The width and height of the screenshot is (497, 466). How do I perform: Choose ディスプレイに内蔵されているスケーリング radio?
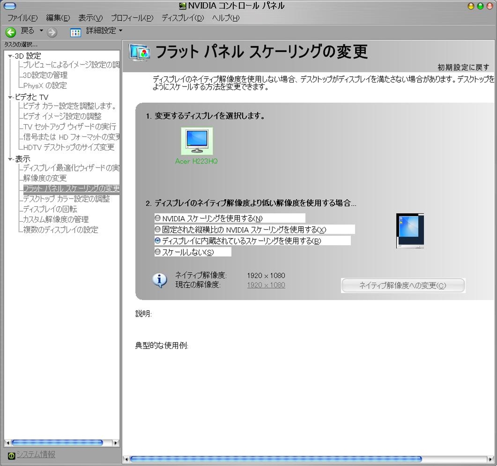pos(158,241)
